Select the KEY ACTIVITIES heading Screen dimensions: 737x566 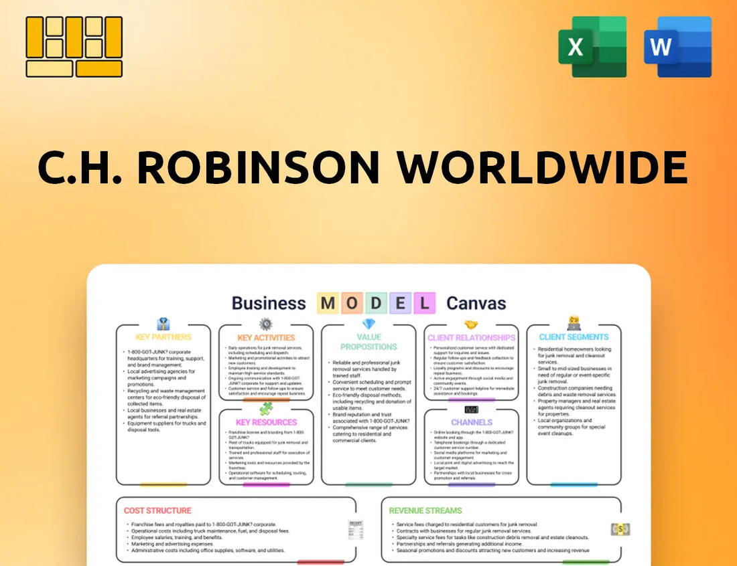(x=266, y=338)
